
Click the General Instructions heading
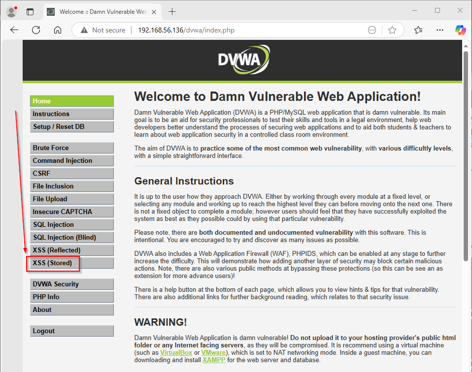tap(184, 181)
